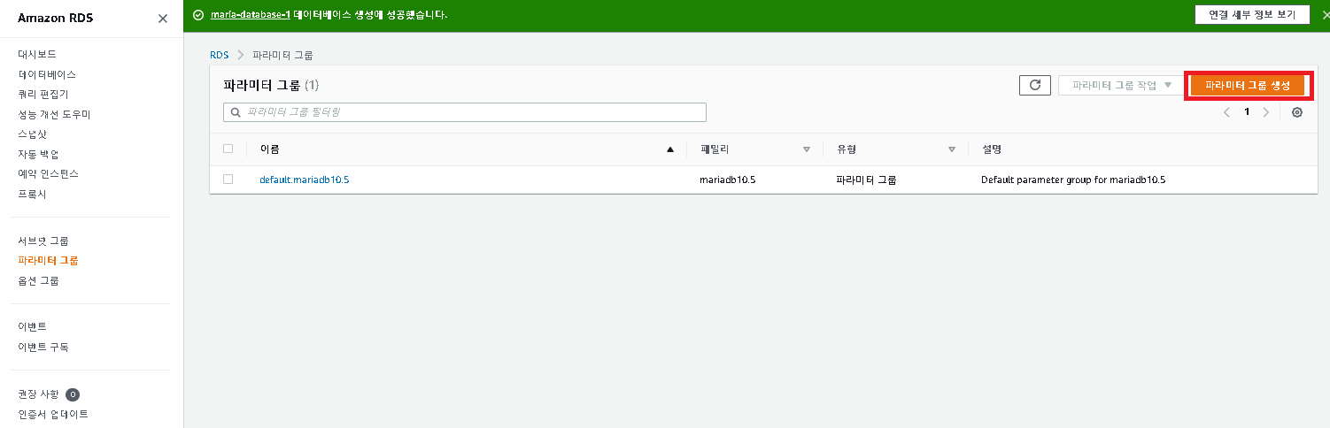The image size is (1330, 428).
Task: Click 연결 세부 정보 보기 button
Action: tap(1251, 15)
